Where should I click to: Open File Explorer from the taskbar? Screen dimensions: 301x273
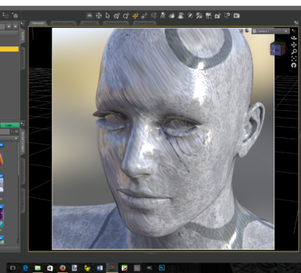click(x=37, y=268)
